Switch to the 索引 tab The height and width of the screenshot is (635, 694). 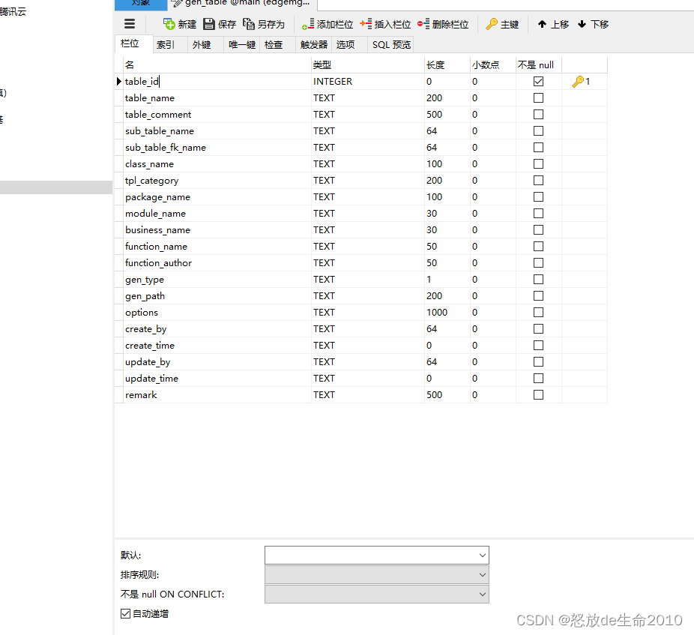(164, 44)
